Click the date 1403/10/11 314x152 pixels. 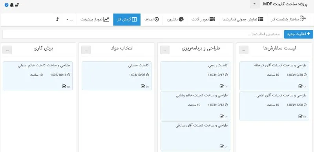58,75
